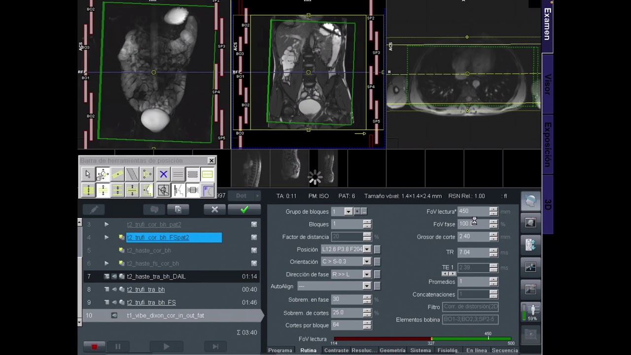Toggle speaker icon on t1_vibe_dixon row
Screen dimensions: 631x355
click(x=114, y=316)
